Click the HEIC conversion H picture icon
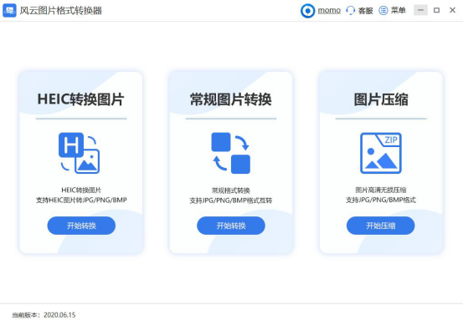Viewport: 463px width, 325px height. pyautogui.click(x=79, y=153)
